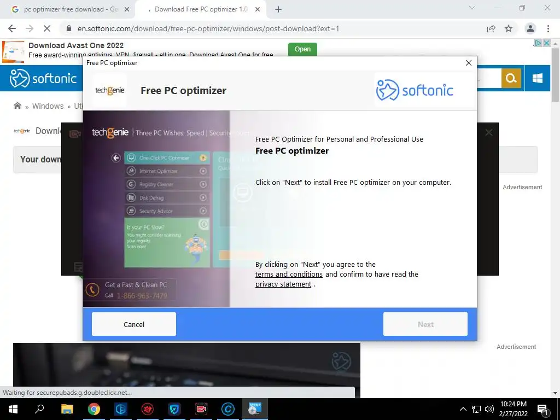Open the tab search chevron
Screen dimensions: 560x420
[472, 8]
